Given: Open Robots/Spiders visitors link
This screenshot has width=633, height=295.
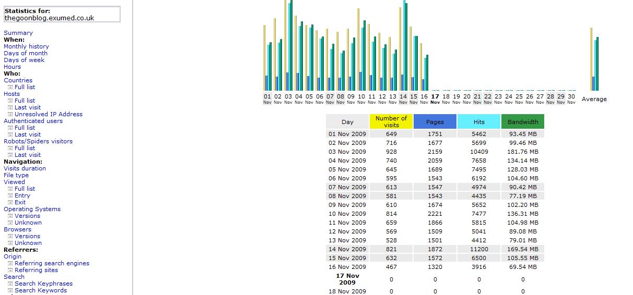Looking at the screenshot, I should pyautogui.click(x=38, y=141).
